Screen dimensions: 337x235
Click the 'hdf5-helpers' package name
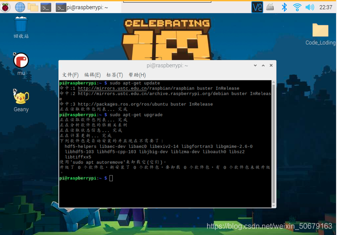point(80,146)
